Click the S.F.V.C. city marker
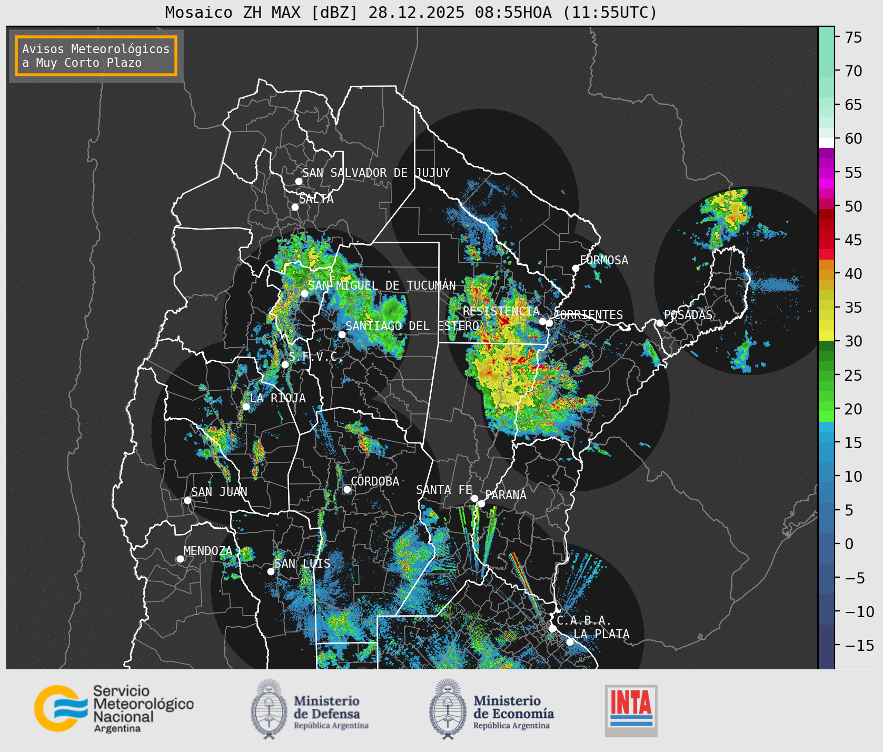This screenshot has height=752, width=883. [x=285, y=364]
